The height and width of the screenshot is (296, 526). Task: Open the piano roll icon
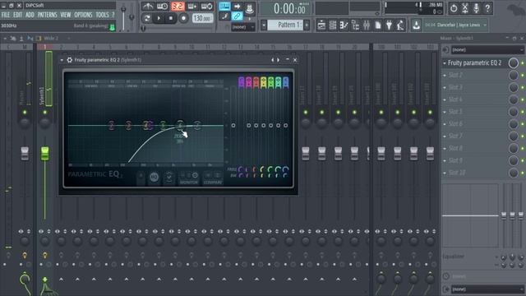point(344,25)
